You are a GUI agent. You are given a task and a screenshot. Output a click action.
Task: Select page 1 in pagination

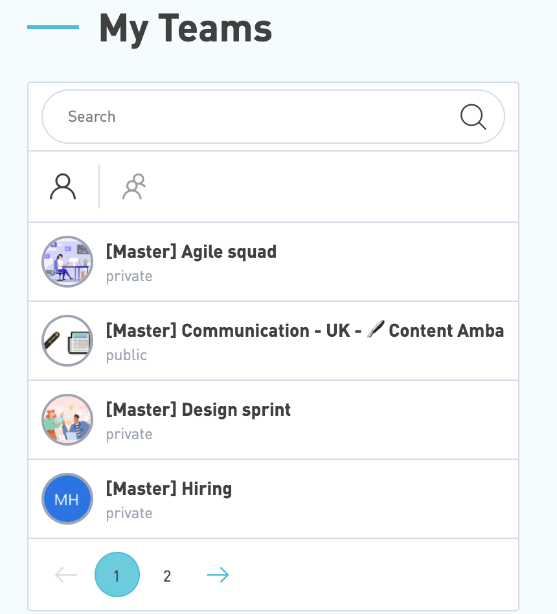117,574
